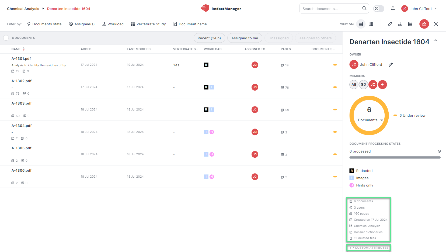This screenshot has width=446, height=252.
Task: Switch to workflow column view
Action: point(371,24)
